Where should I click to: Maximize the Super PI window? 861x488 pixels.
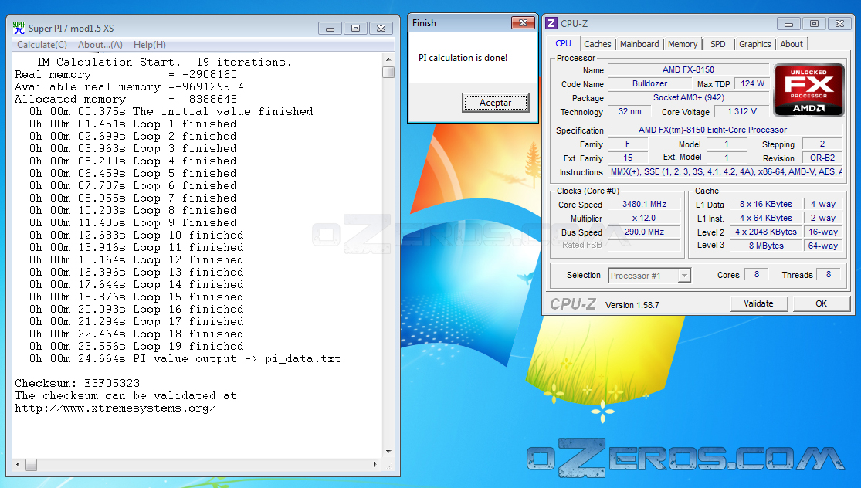pyautogui.click(x=355, y=29)
